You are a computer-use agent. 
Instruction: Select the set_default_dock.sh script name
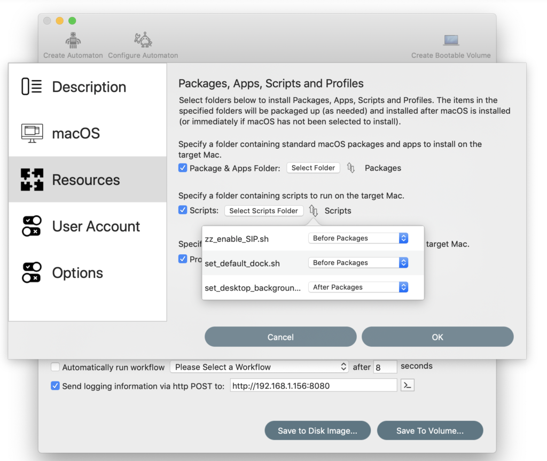point(242,263)
